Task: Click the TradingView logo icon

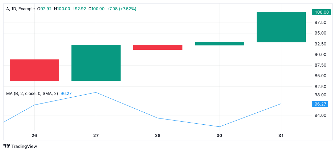Action: (x=7, y=146)
